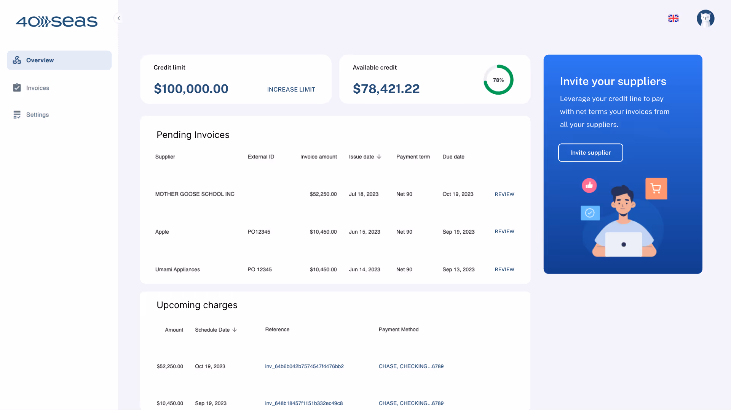Click the Payment term column header
This screenshot has width=731, height=410.
point(413,157)
